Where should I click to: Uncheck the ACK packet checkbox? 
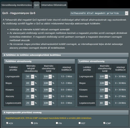(7, 123)
